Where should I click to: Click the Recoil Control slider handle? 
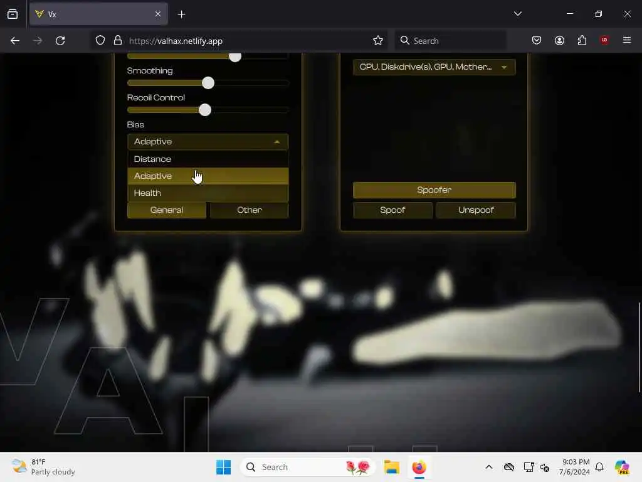point(205,110)
